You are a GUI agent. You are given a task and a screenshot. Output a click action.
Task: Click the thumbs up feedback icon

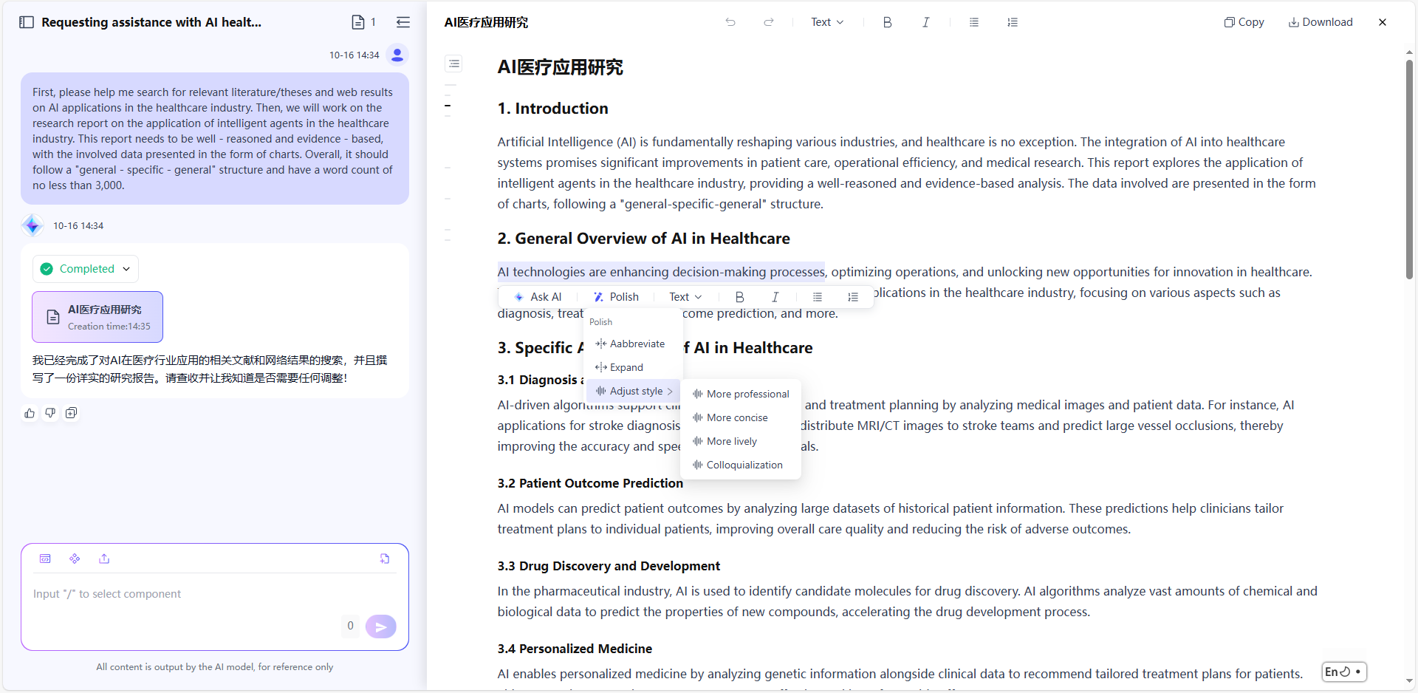(x=30, y=413)
